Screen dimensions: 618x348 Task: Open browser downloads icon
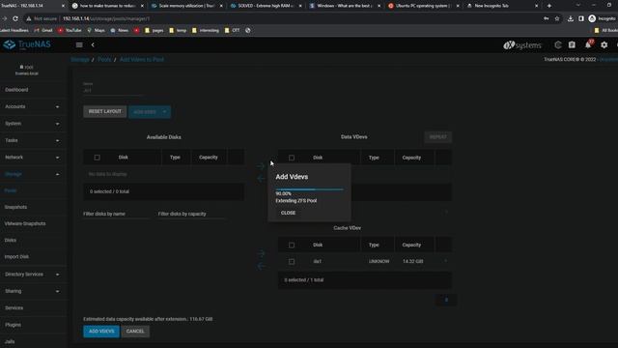[x=571, y=18]
